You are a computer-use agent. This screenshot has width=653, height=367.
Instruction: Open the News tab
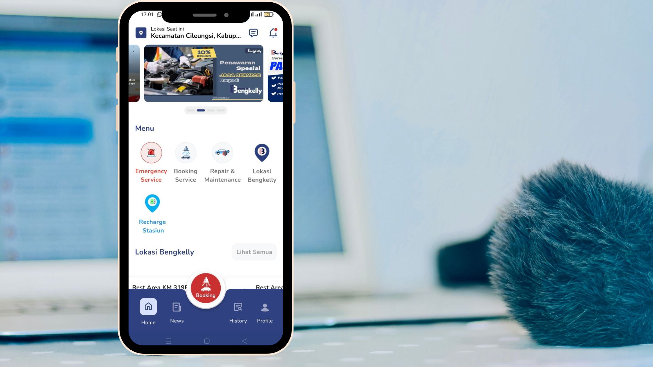(x=177, y=312)
